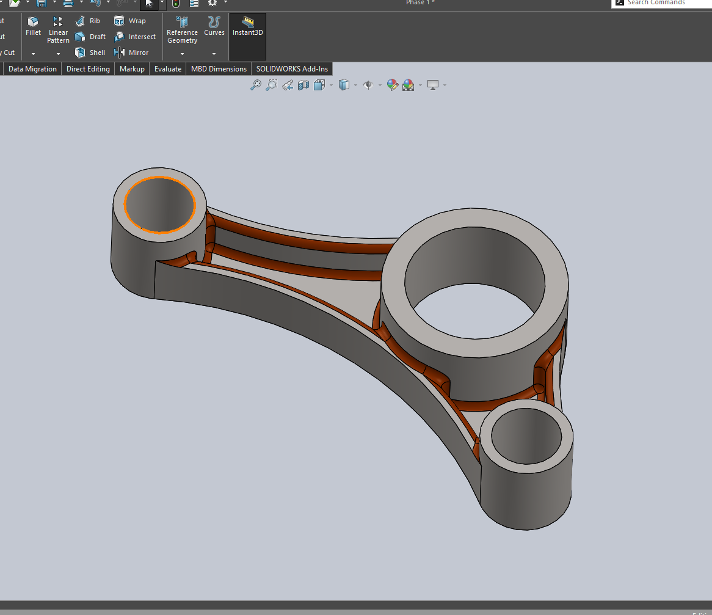Open the SOLIDWORKS Add-Ins tab

(291, 68)
